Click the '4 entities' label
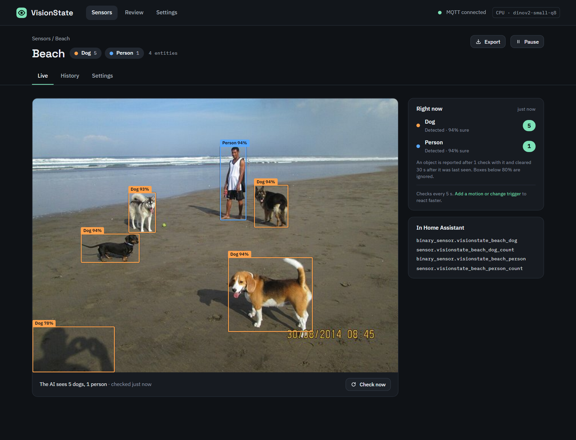576x440 pixels. (163, 53)
